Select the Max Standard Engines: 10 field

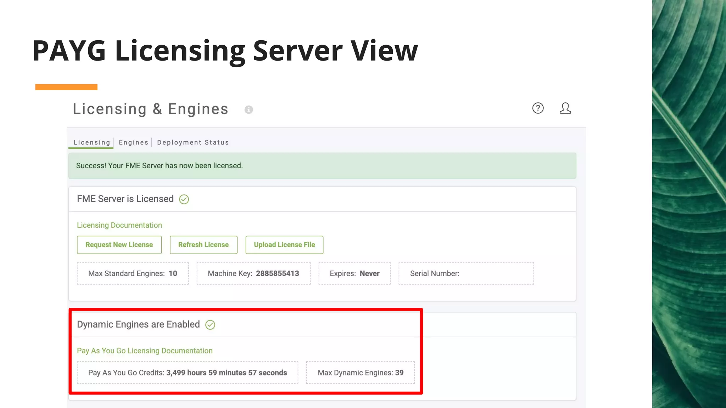(x=133, y=273)
